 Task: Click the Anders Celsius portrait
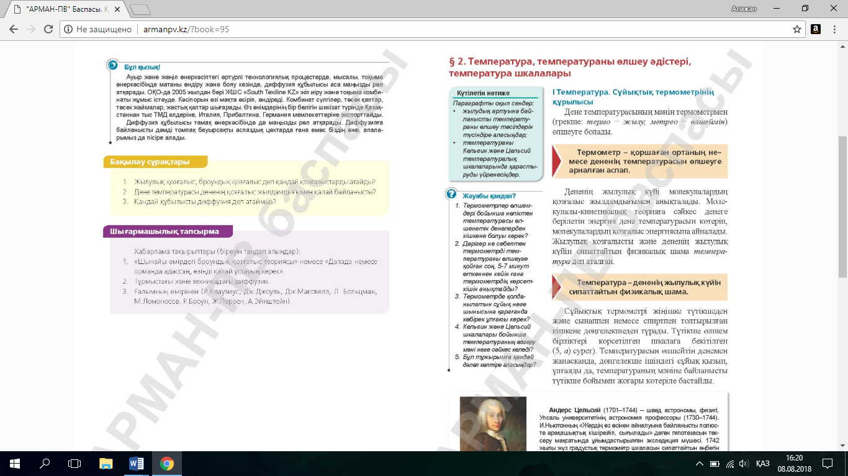tap(493, 424)
